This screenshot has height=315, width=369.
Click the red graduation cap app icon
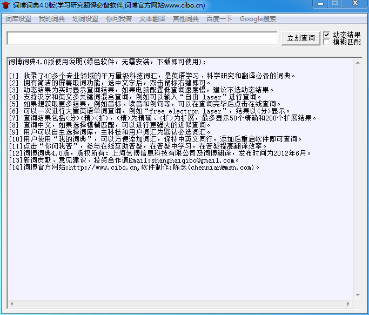tap(6, 5)
